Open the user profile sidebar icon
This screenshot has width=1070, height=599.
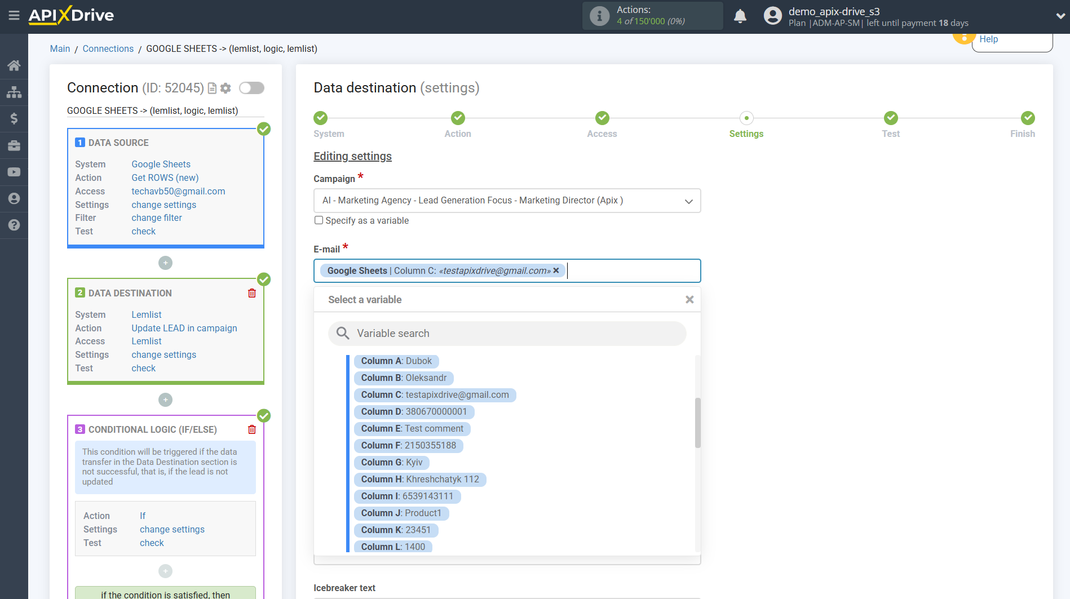coord(14,198)
